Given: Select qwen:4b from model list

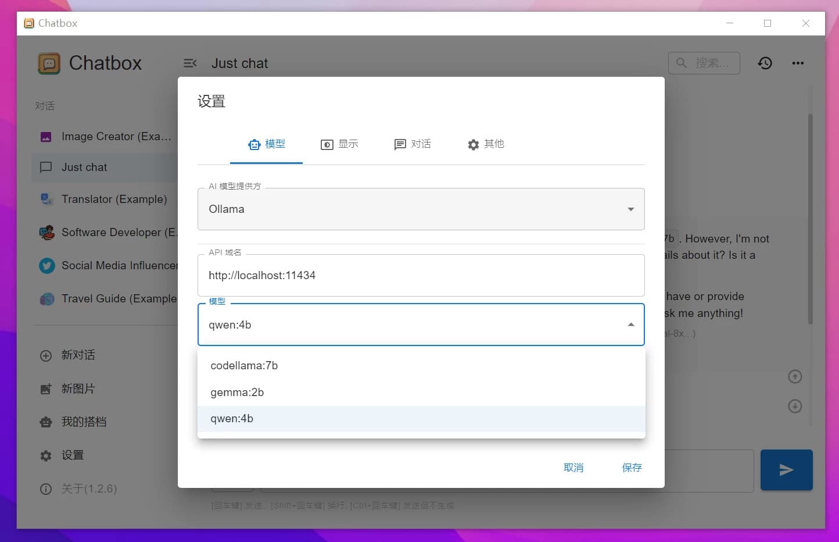Looking at the screenshot, I should tap(421, 419).
